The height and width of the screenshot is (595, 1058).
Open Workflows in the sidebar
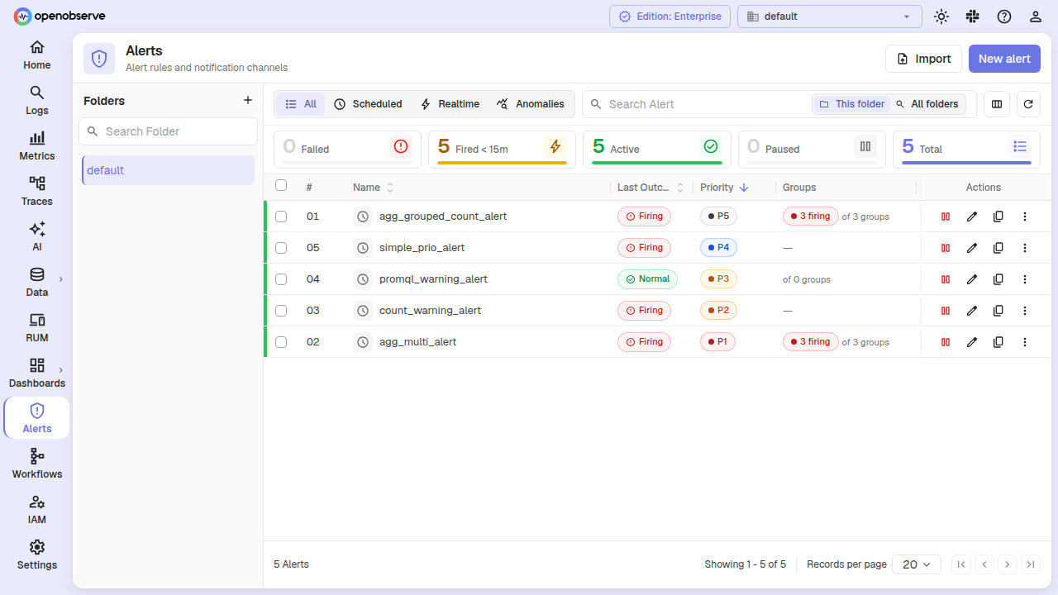[36, 464]
